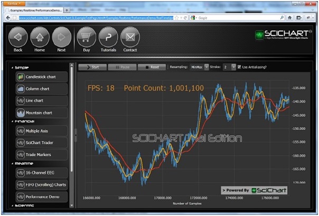This screenshot has width=319, height=216.
Task: Select the PerformanceDemo browser tab
Action: 34,10
